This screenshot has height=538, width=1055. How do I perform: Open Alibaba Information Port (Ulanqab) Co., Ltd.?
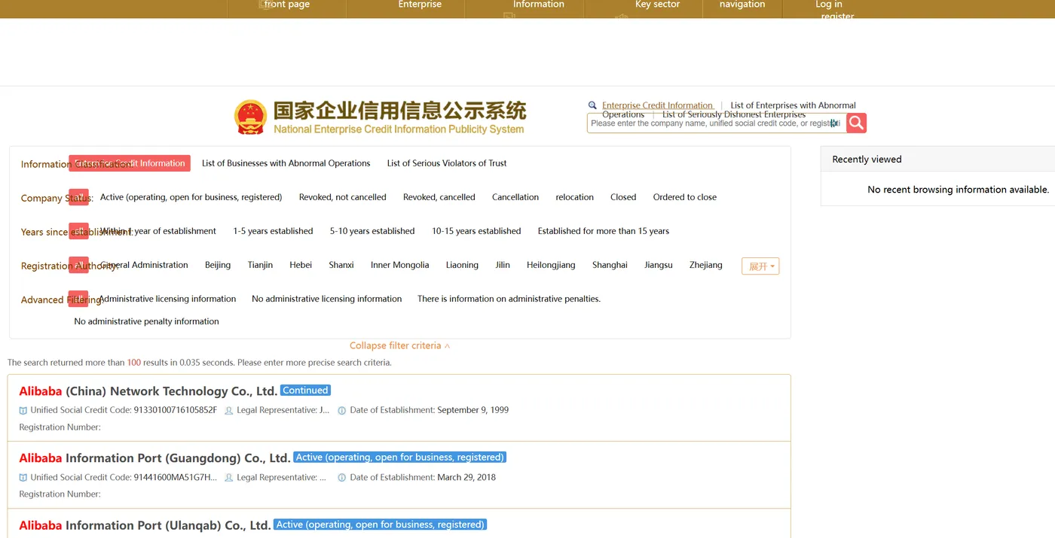point(145,525)
